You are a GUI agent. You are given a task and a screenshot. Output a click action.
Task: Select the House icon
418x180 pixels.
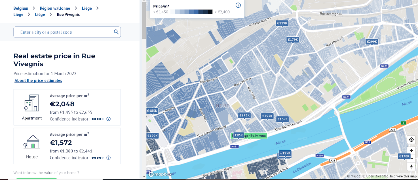click(x=32, y=142)
